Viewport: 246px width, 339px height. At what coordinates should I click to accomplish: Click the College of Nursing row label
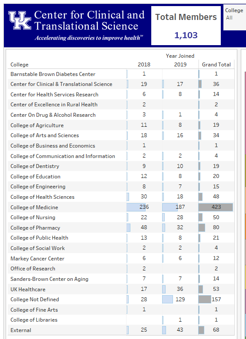(33, 217)
